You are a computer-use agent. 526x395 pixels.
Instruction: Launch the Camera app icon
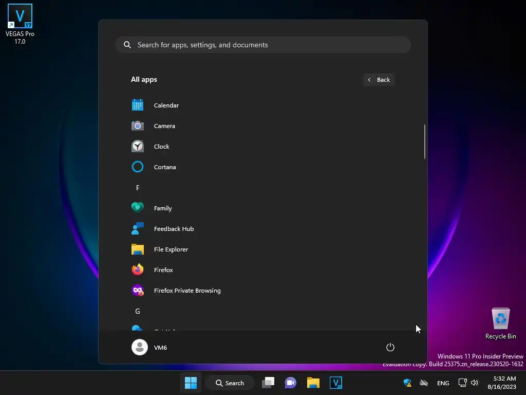pos(138,126)
